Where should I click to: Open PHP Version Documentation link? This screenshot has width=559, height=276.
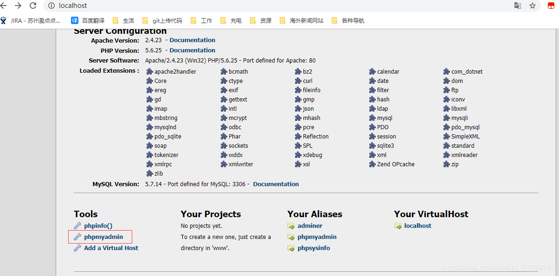[x=193, y=50]
